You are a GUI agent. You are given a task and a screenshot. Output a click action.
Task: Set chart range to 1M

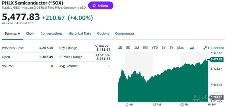tap(137, 48)
